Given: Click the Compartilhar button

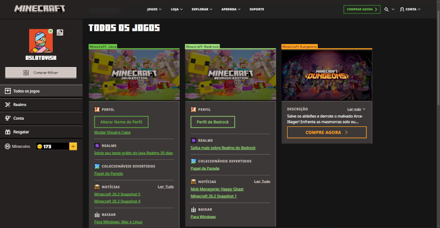Looking at the screenshot, I should 41,73.
